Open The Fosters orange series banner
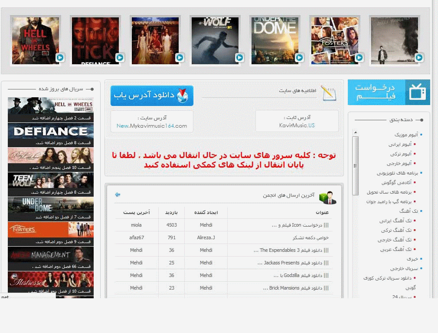Viewport: 438px width, 333px height. pos(51,234)
